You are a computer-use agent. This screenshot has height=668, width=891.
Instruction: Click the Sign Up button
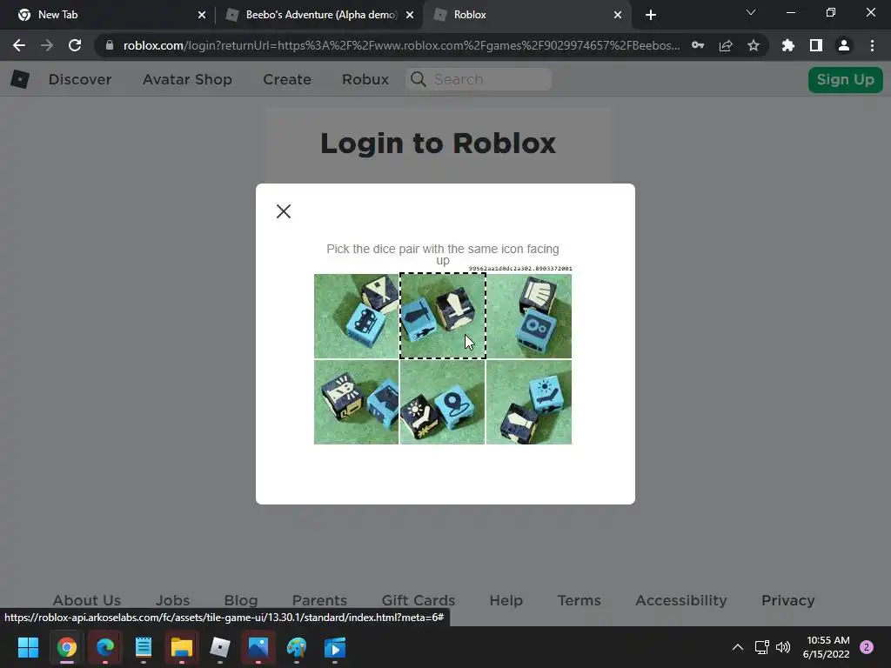tap(846, 79)
